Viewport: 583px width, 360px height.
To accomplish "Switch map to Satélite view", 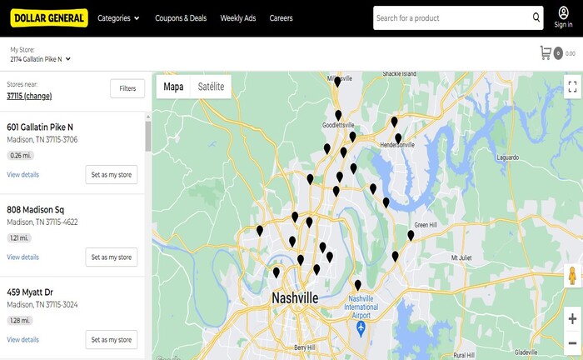I will point(211,87).
